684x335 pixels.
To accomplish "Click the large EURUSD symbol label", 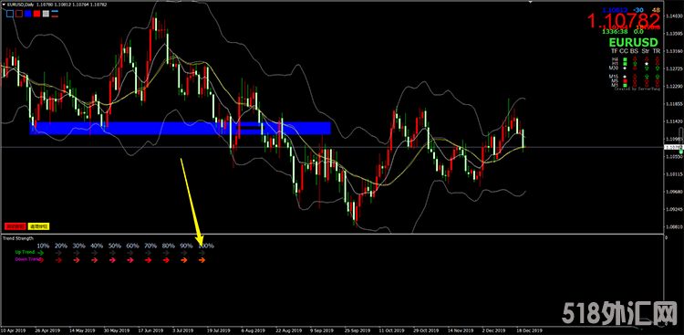I will (633, 43).
